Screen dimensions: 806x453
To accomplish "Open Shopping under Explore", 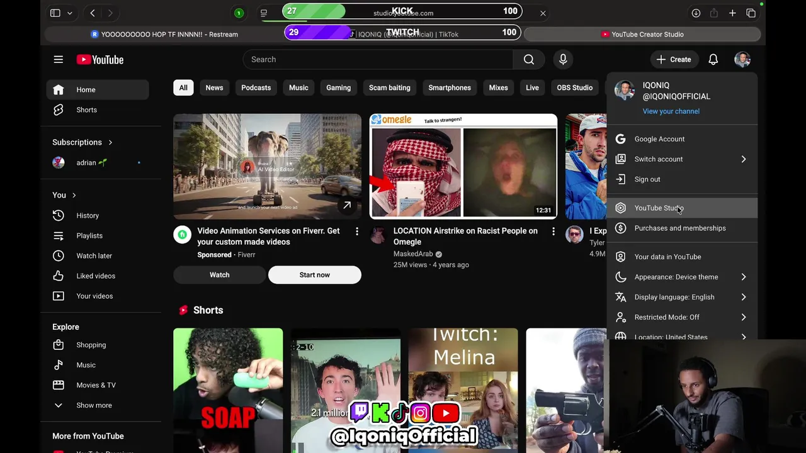I will (98, 345).
